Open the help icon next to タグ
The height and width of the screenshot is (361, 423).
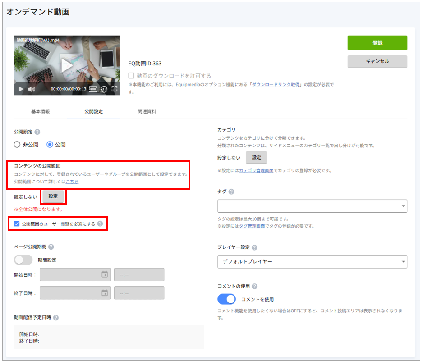(x=231, y=192)
